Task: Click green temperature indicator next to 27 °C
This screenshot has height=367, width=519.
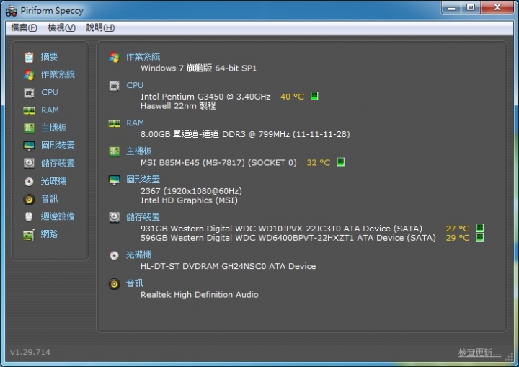Action: [x=480, y=228]
